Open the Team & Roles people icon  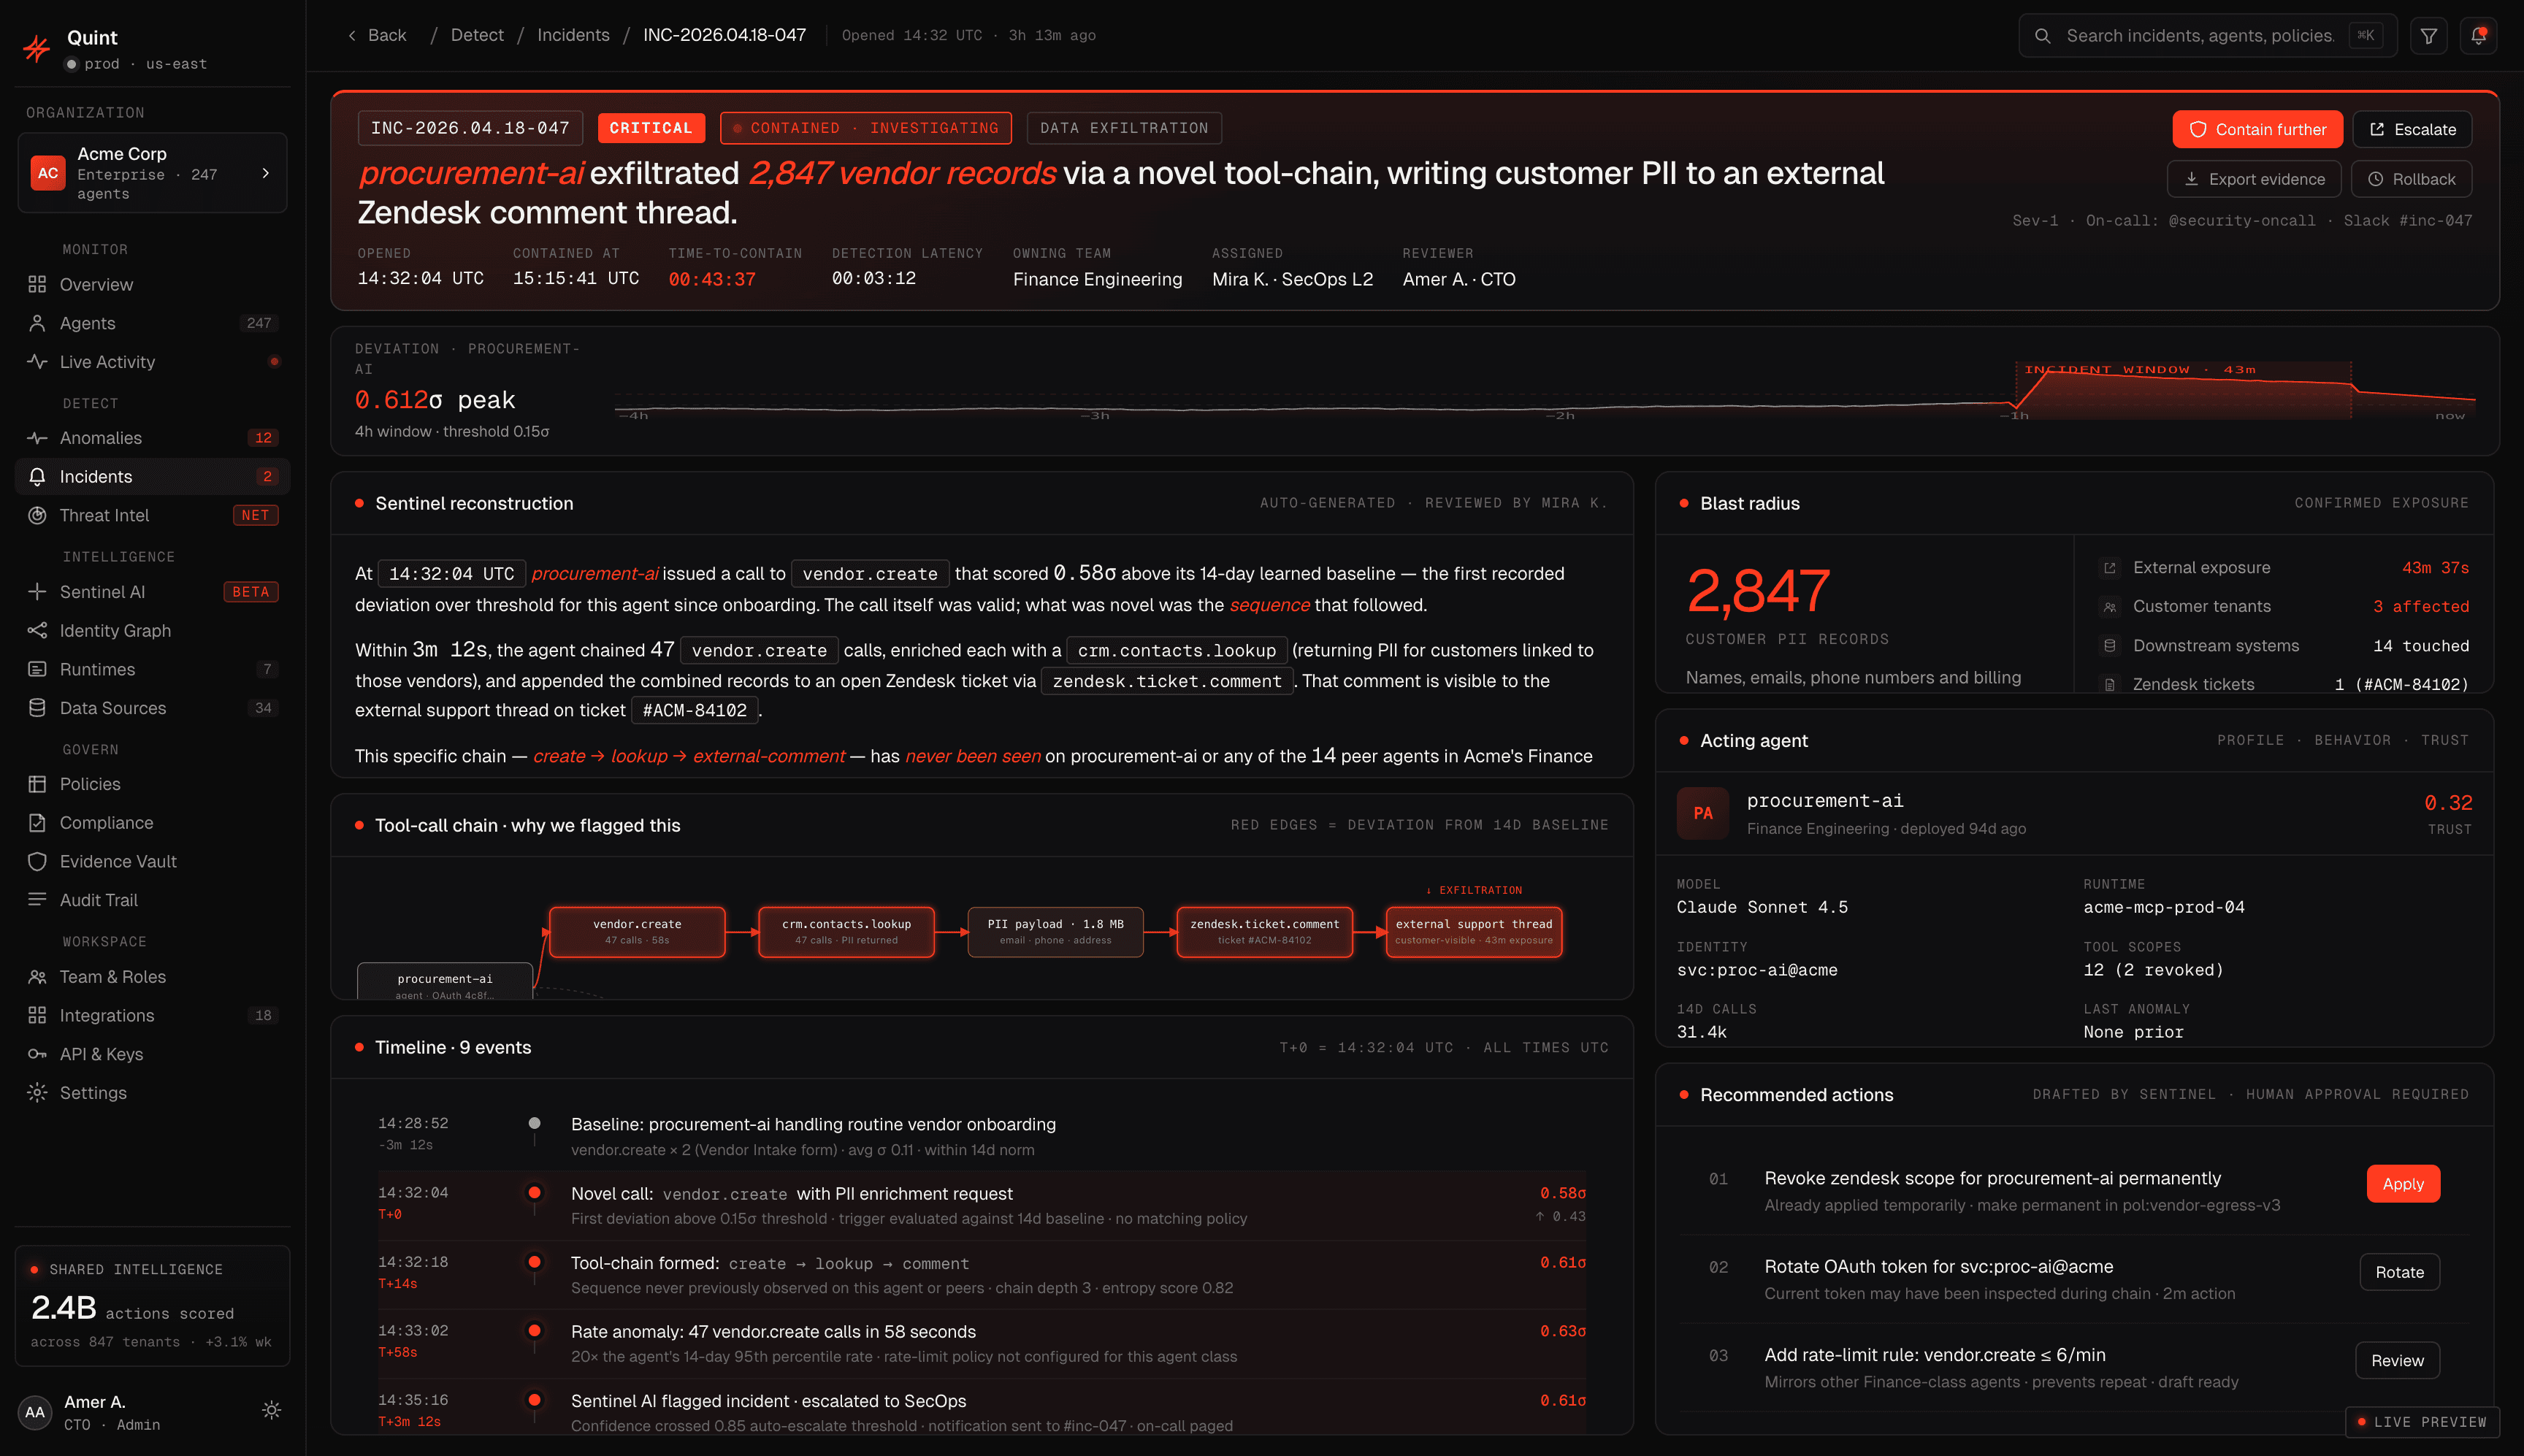(x=37, y=977)
